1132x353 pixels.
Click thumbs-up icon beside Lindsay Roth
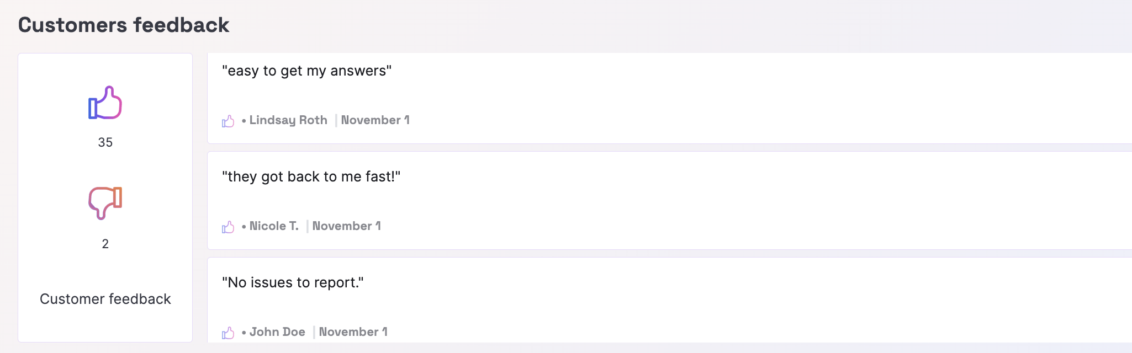coord(228,121)
